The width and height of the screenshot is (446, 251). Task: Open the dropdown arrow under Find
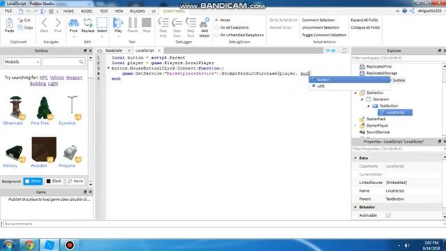[73, 37]
